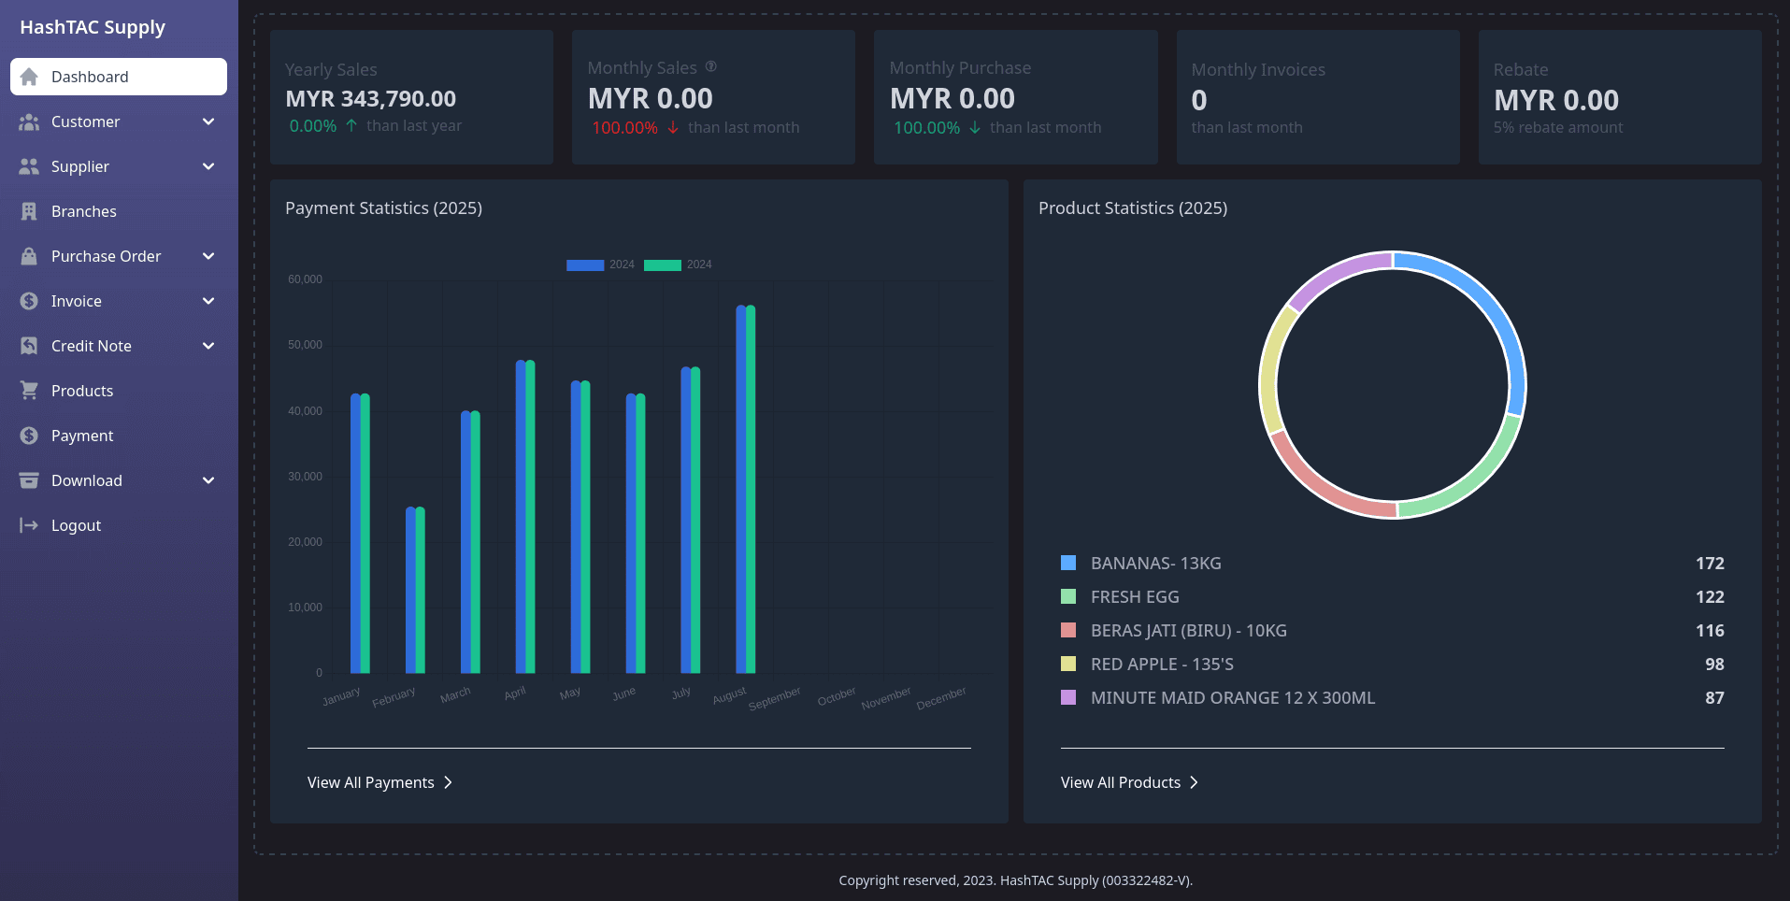The height and width of the screenshot is (901, 1790).
Task: Toggle the blue 2024 legend swatch
Action: pos(585,265)
